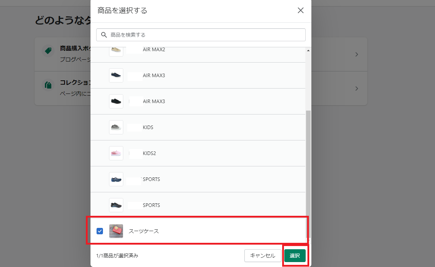This screenshot has height=267, width=435.
Task: Select the gray KIDS shoe thumbnail
Action: (x=116, y=127)
